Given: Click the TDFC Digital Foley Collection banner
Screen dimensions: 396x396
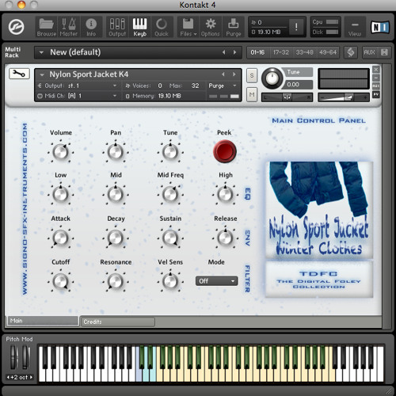Looking at the screenshot, I should (x=319, y=280).
